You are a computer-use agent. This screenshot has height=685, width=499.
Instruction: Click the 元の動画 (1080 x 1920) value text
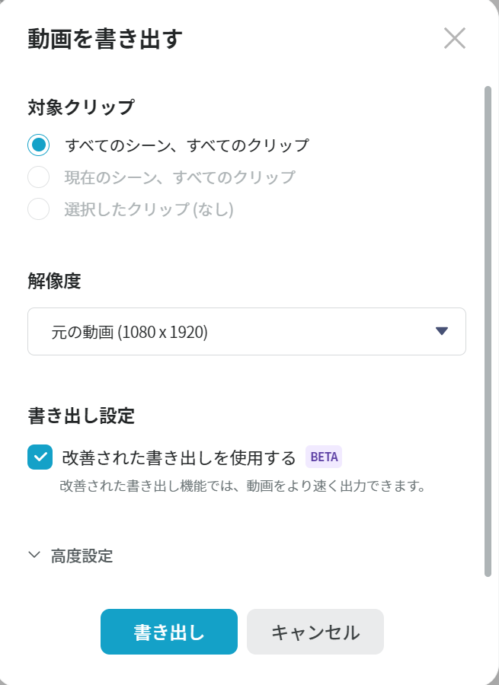tap(130, 332)
